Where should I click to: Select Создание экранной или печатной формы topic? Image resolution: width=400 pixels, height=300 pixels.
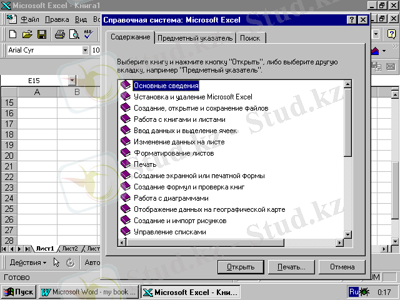click(199, 176)
